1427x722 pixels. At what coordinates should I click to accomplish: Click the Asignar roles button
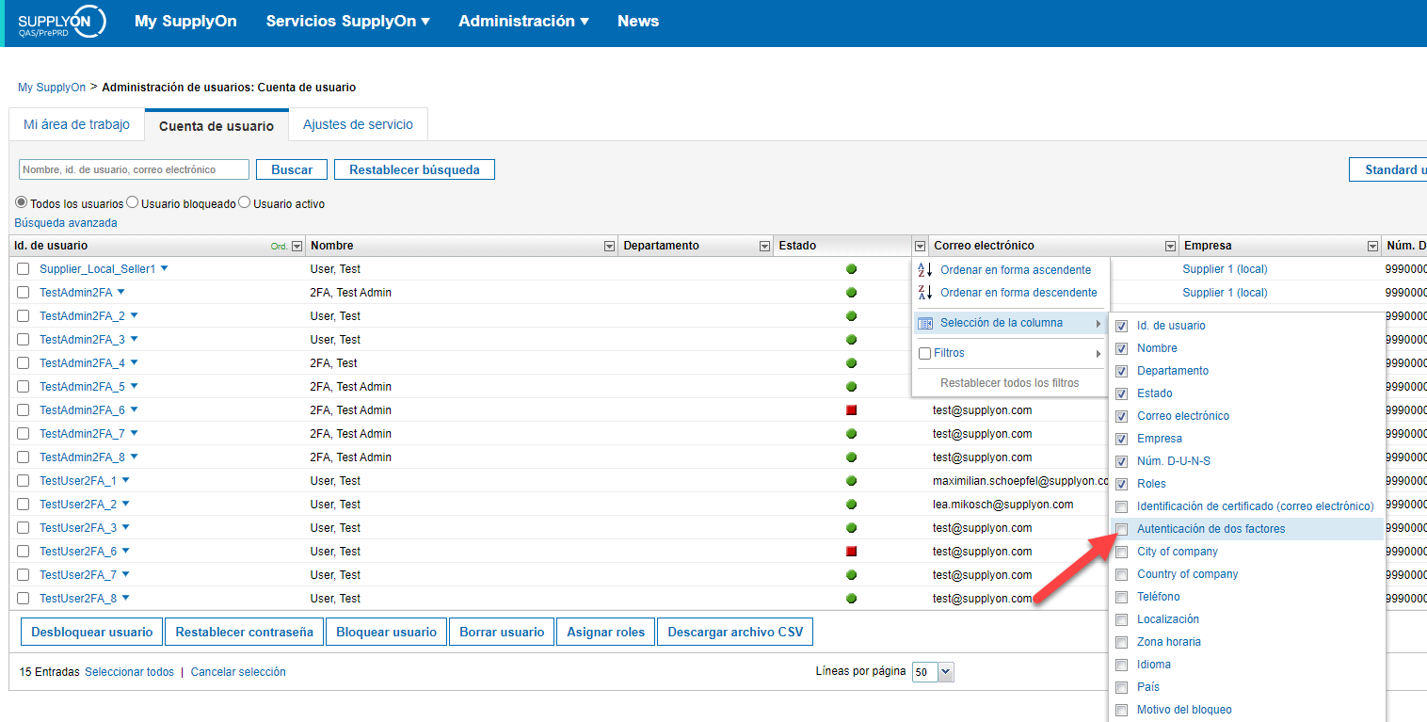(606, 632)
